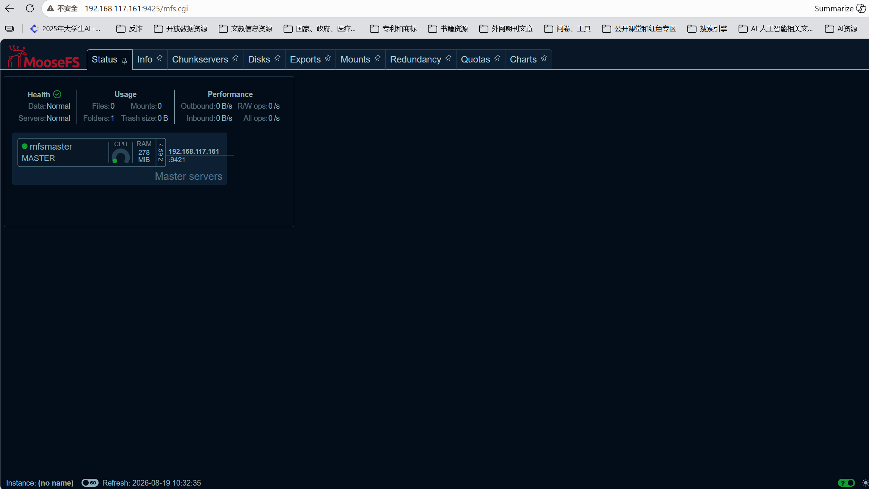
Task: Open the 开放数据资源 bookmark folder
Action: (x=181, y=29)
